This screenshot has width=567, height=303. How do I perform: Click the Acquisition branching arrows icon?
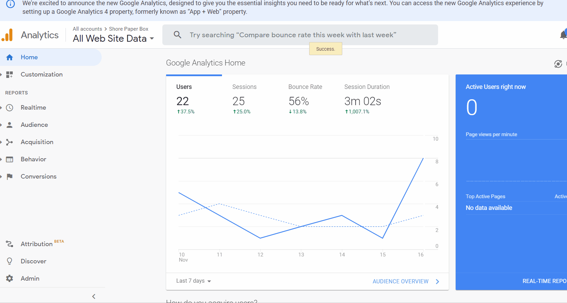point(10,142)
